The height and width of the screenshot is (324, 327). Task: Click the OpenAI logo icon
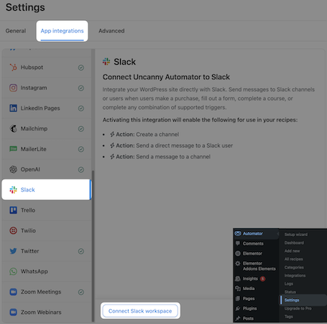tap(13, 169)
